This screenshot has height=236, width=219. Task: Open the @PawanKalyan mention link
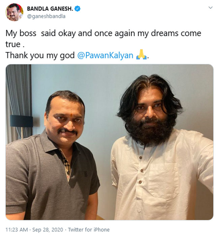[105, 55]
